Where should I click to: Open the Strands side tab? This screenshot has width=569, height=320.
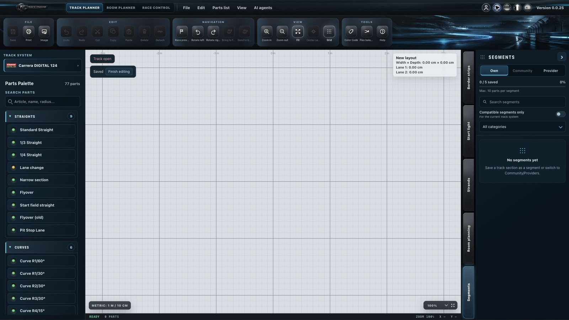point(468,185)
